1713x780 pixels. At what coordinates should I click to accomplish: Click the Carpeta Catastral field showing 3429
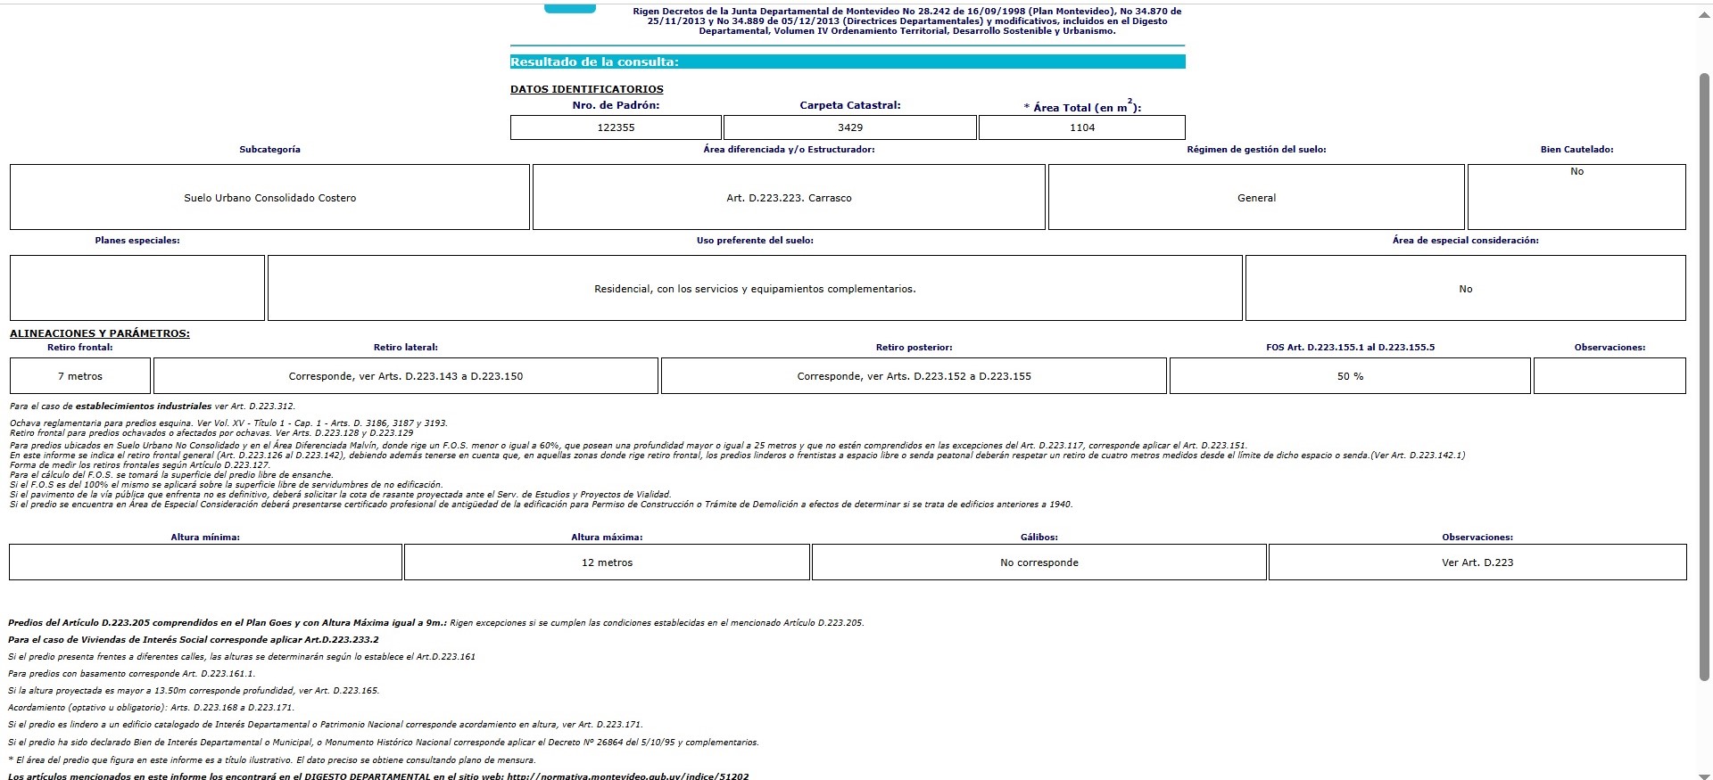pyautogui.click(x=849, y=127)
